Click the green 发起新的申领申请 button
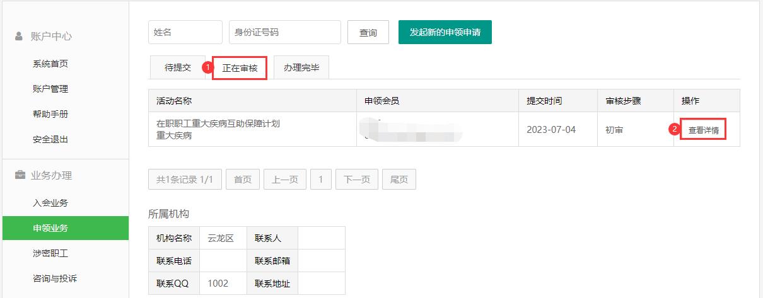Image resolution: width=763 pixels, height=298 pixels. tap(445, 32)
